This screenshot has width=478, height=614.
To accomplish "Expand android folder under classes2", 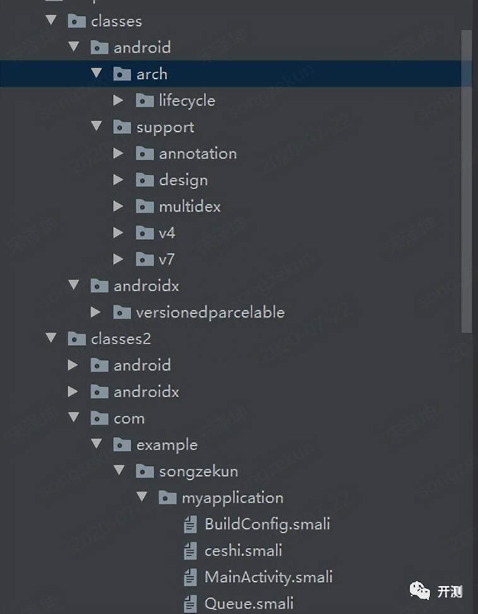I will coord(73,365).
